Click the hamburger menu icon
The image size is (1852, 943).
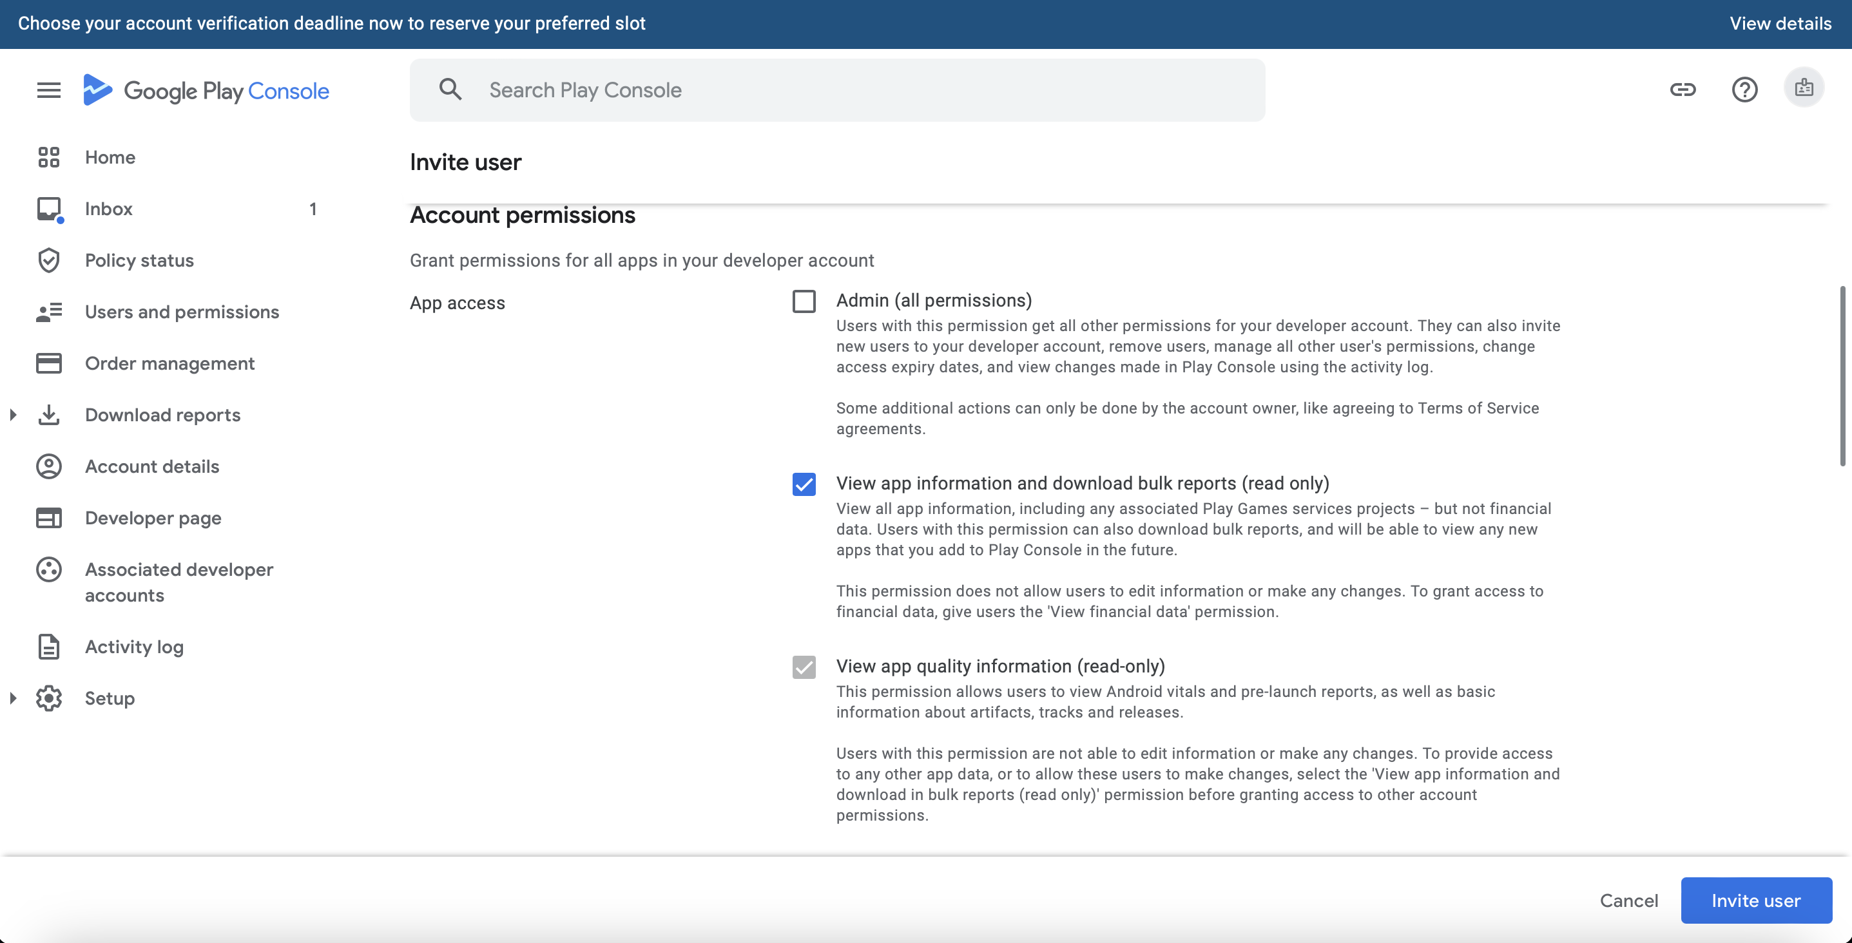pyautogui.click(x=49, y=90)
